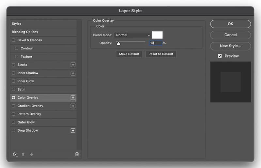Image resolution: width=261 pixels, height=168 pixels.
Task: Add another Inner Shadow with plus icon
Action: click(73, 73)
